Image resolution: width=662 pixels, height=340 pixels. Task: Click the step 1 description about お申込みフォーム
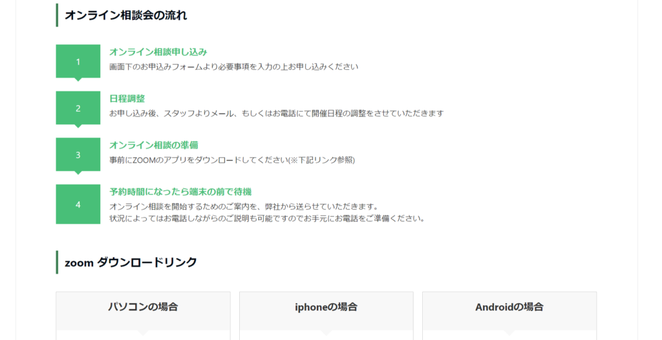(x=234, y=66)
